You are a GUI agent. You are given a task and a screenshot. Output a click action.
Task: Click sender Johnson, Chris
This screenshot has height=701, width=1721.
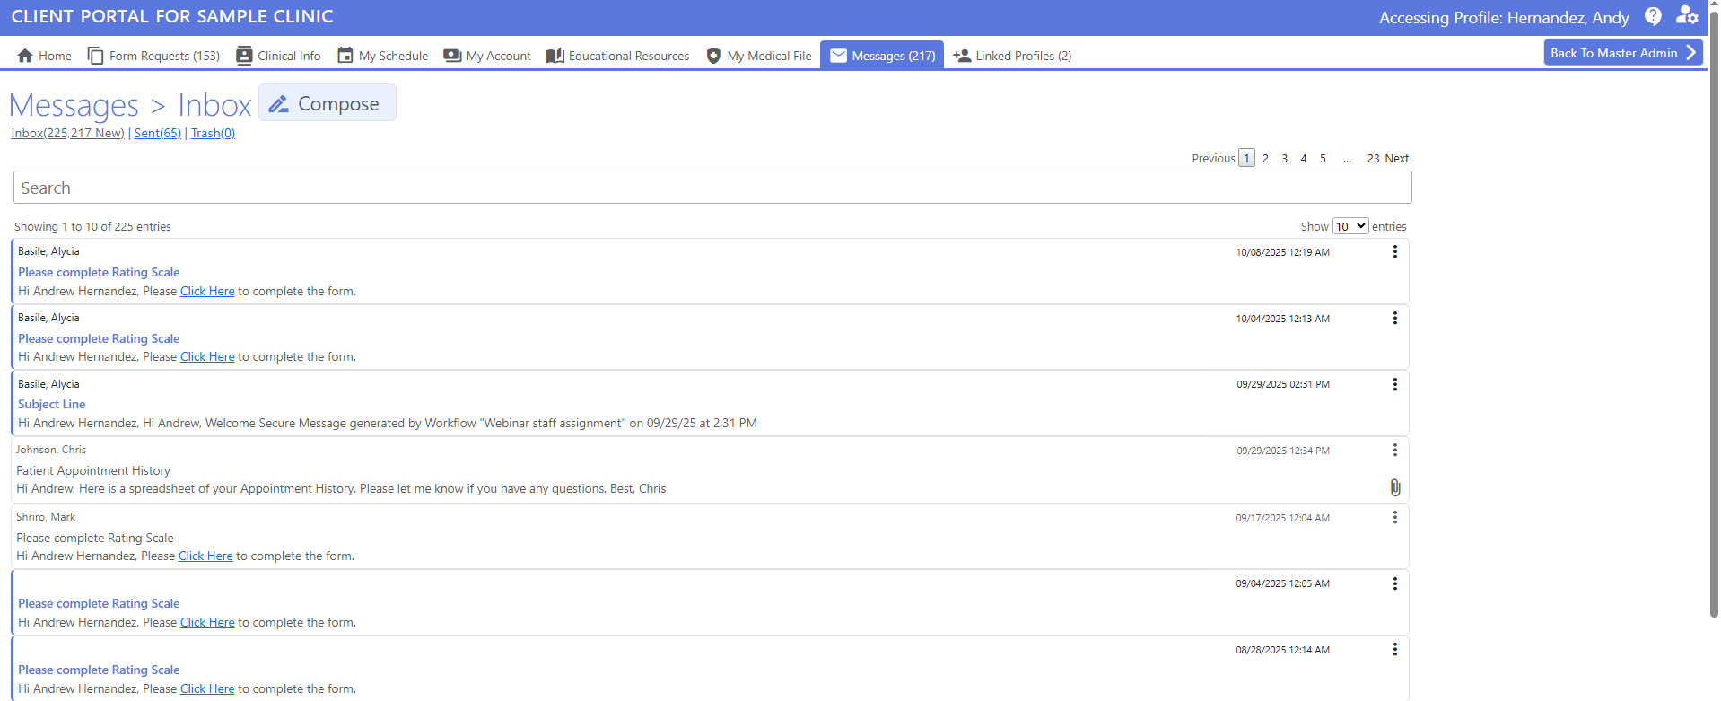pos(51,450)
